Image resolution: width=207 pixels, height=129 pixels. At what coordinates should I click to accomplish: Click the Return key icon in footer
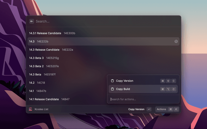coord(149,109)
